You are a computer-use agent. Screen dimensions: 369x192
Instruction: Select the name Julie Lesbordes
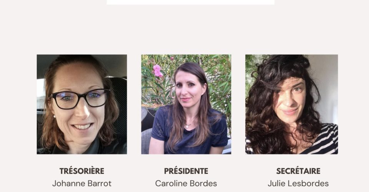(x=298, y=183)
